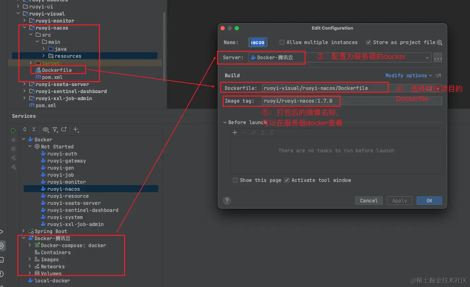
Task: Open the Modify options dropdown link
Action: [409, 75]
